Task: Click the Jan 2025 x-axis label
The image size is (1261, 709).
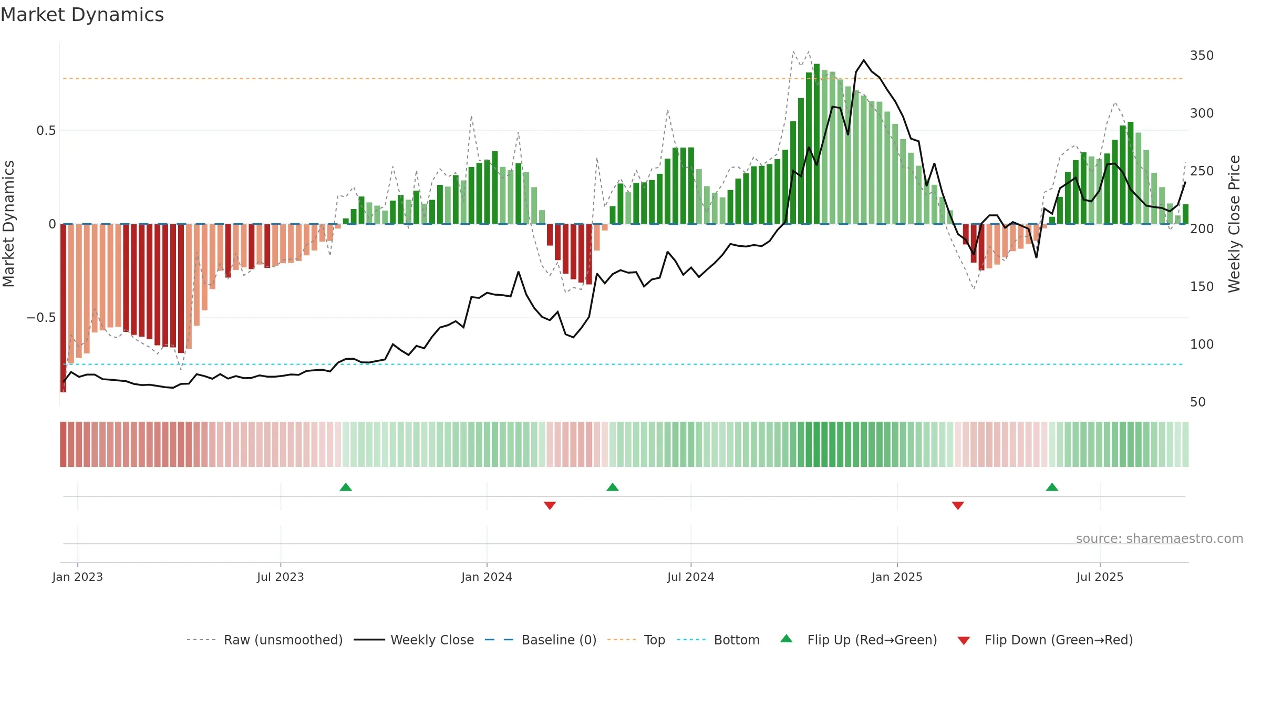Action: coord(897,577)
